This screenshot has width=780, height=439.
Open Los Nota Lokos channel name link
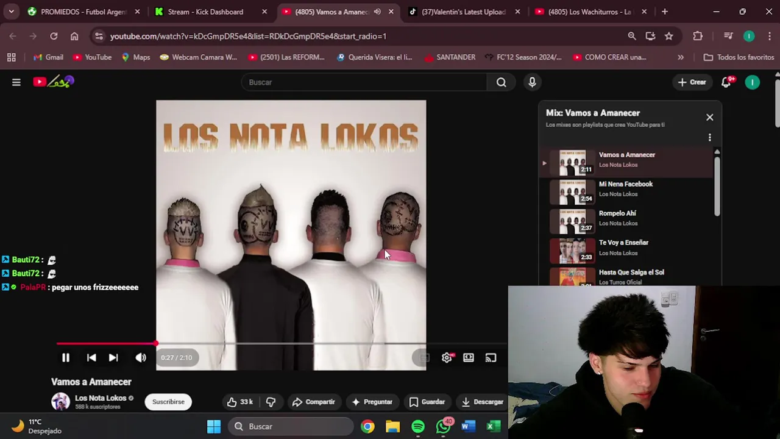point(101,398)
